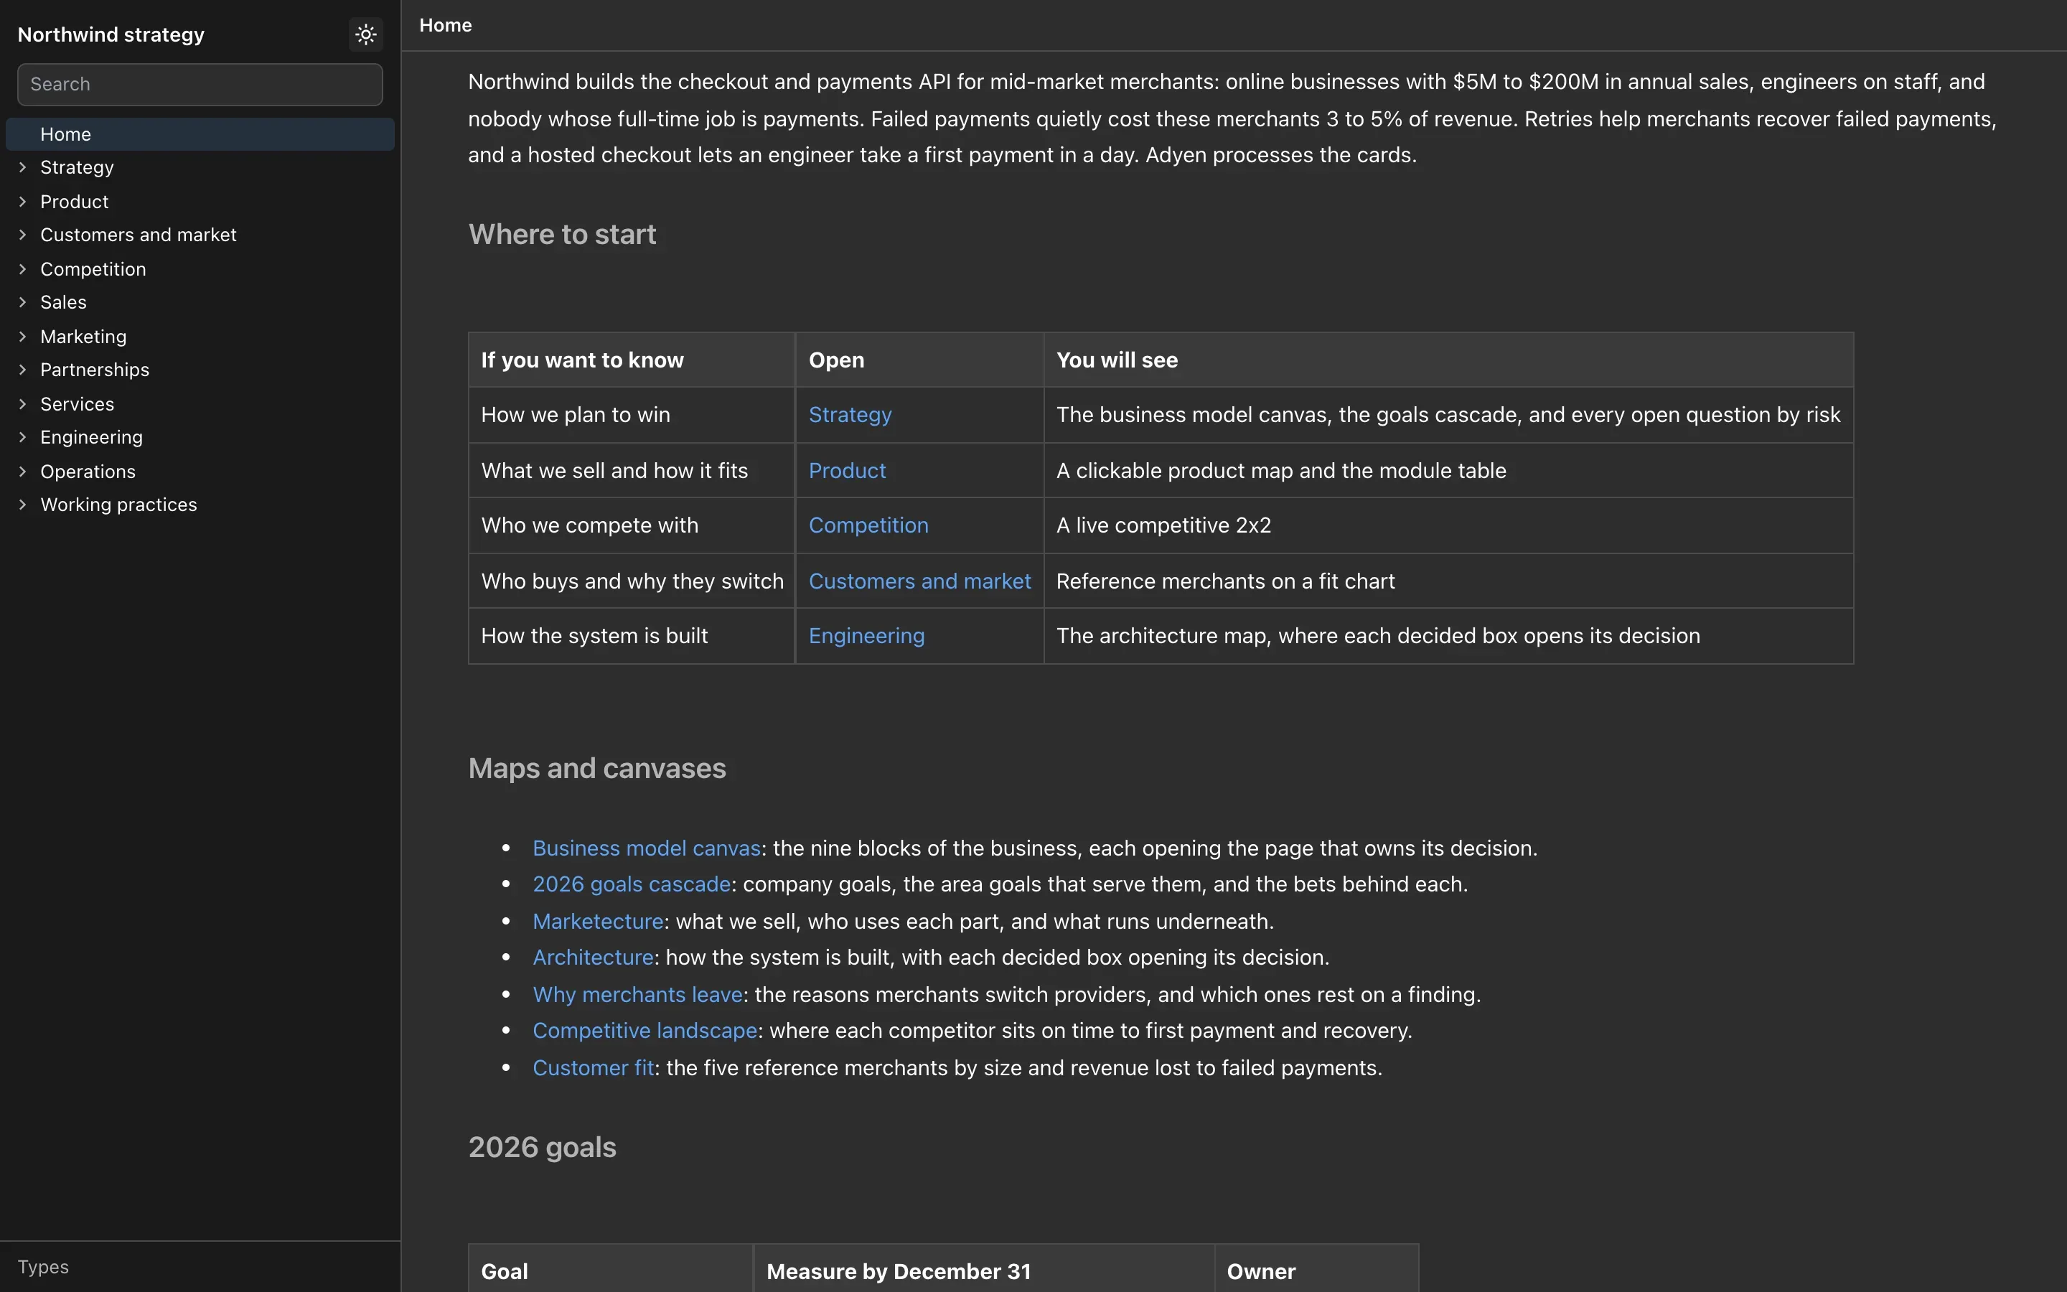Click the Northwind strategy site title
This screenshot has height=1292, width=2067.
111,35
